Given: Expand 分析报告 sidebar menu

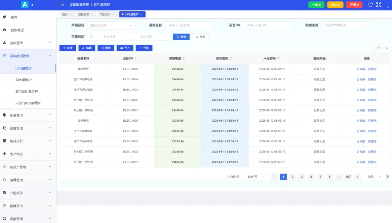Looking at the screenshot, I should point(28,193).
